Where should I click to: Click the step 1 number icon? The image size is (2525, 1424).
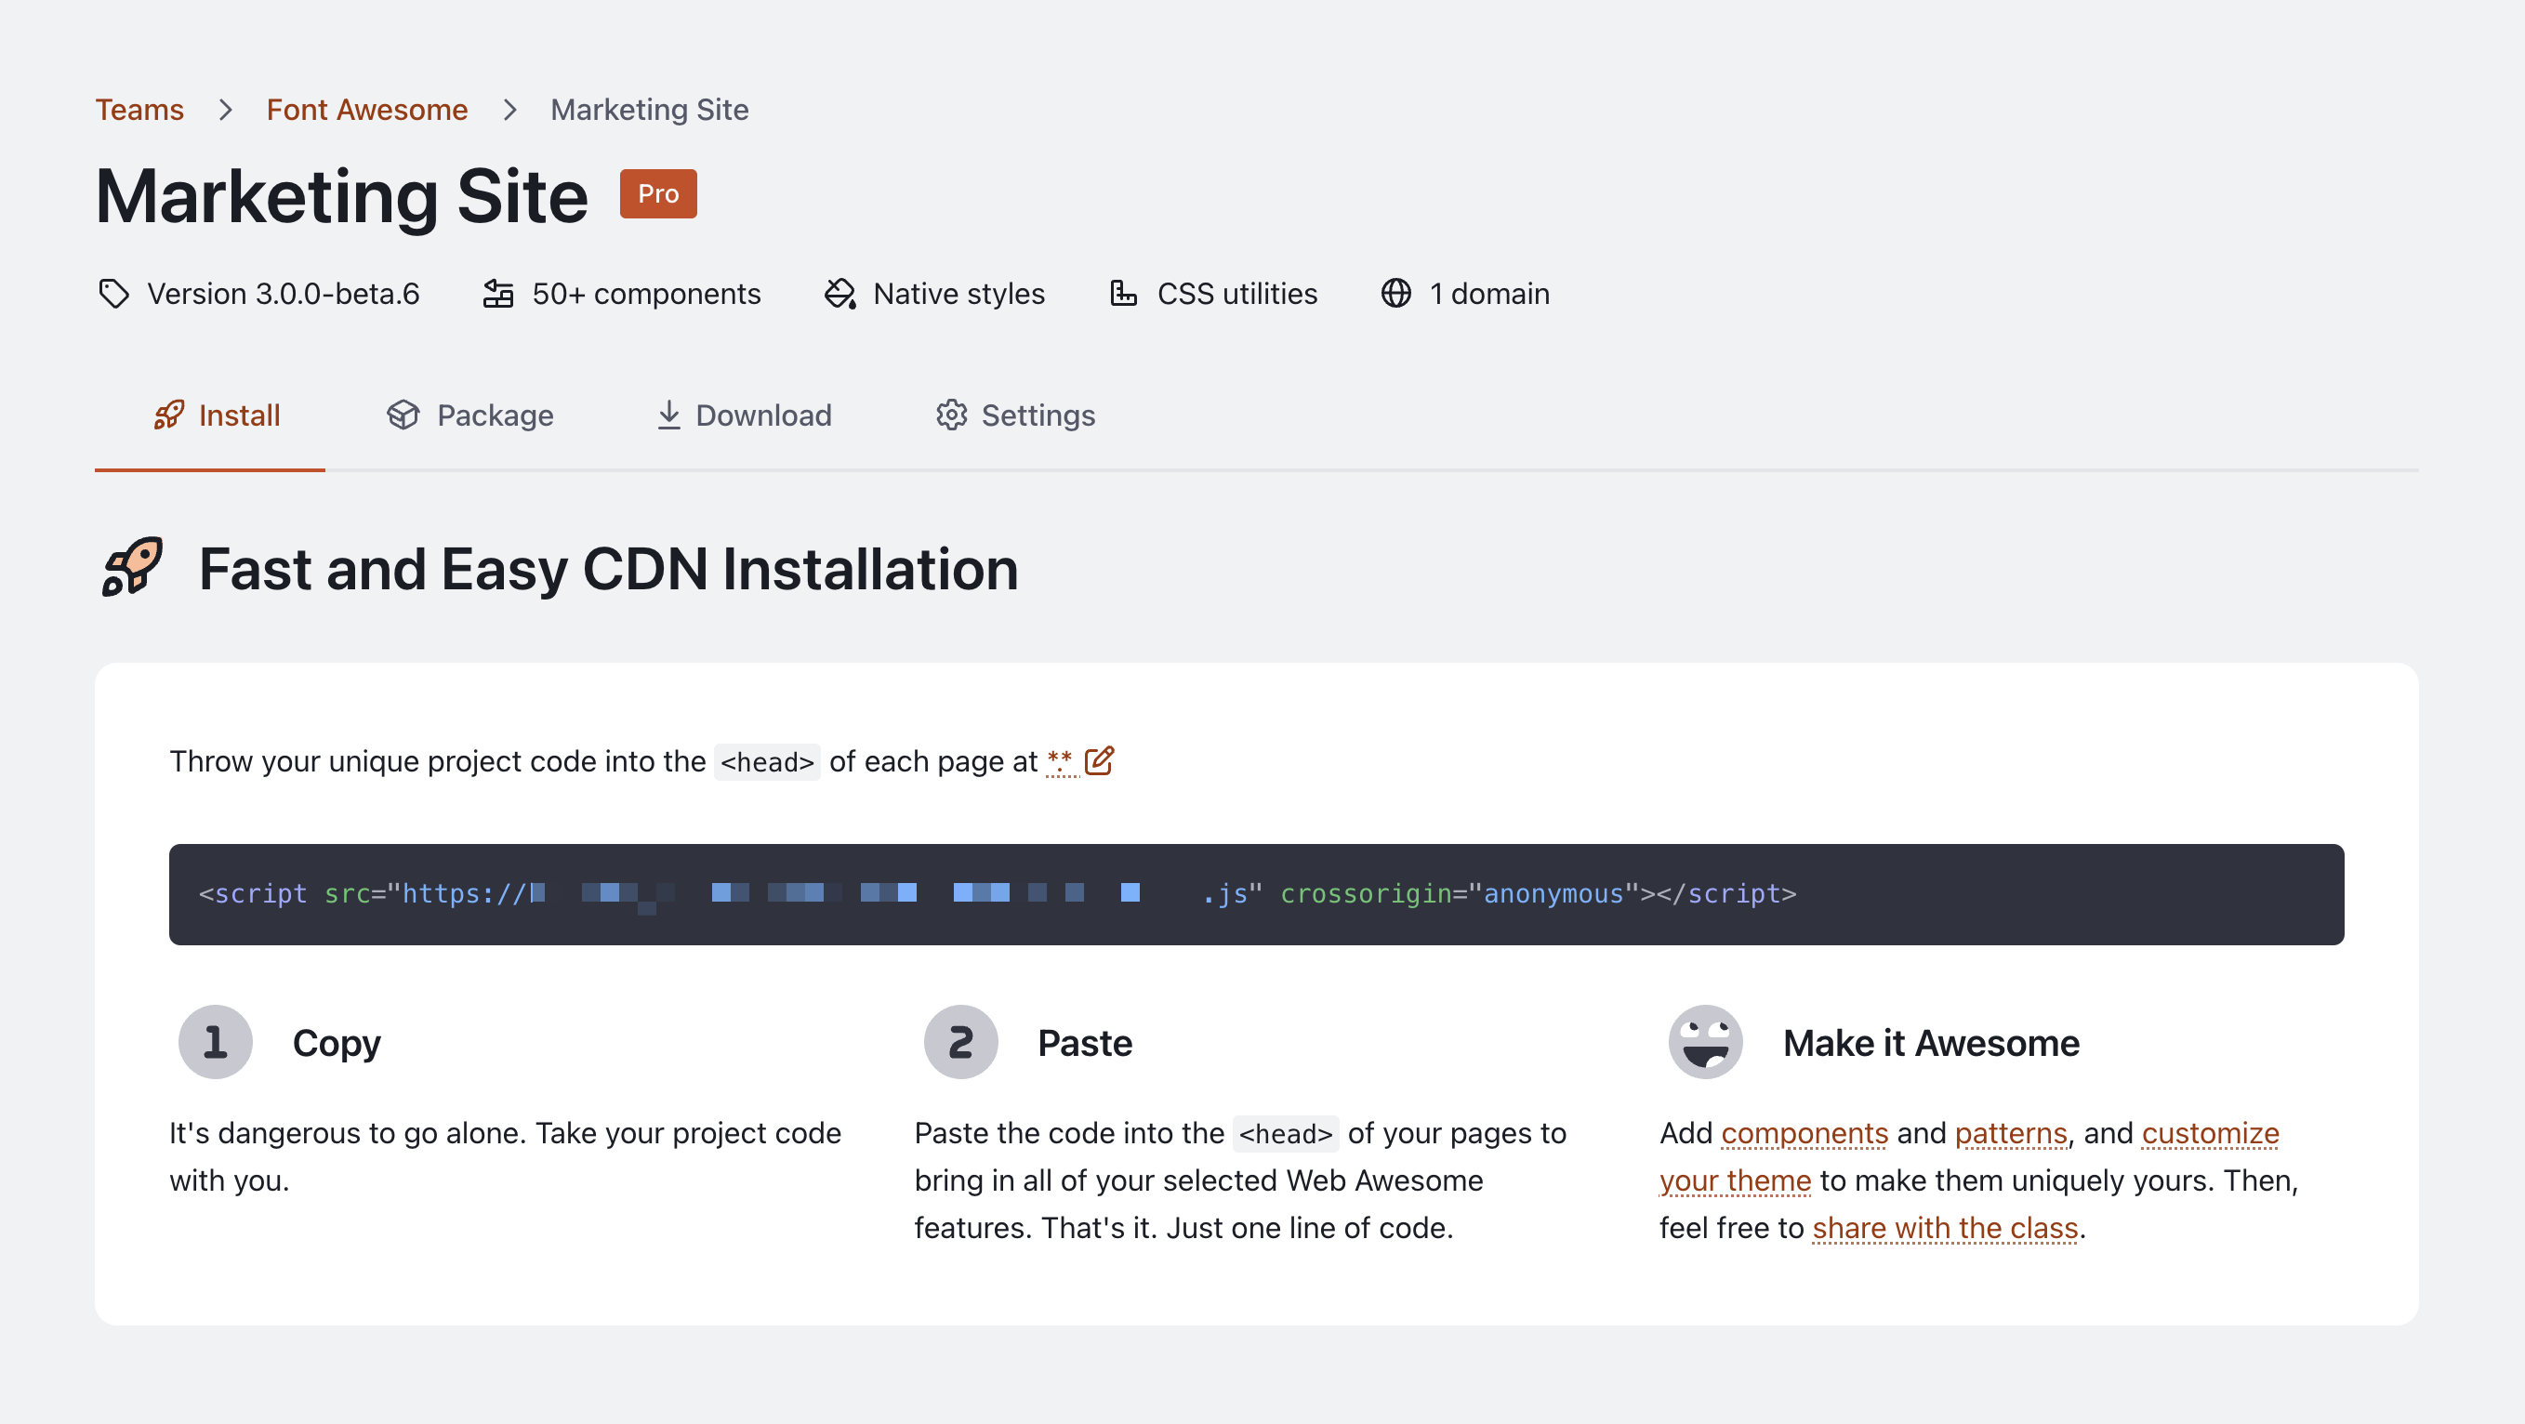tap(216, 1042)
